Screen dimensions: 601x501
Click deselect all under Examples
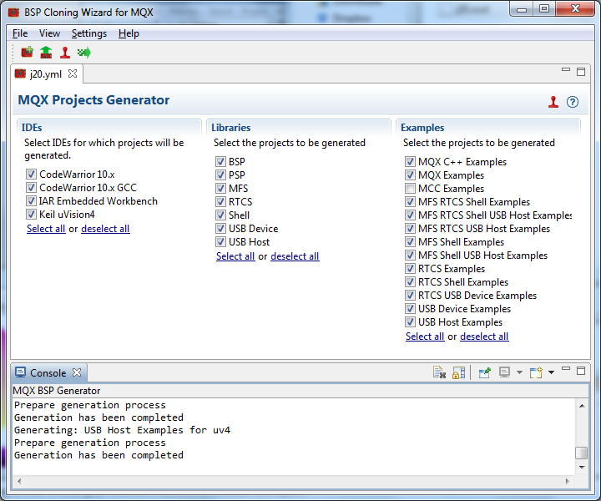pyautogui.click(x=484, y=337)
